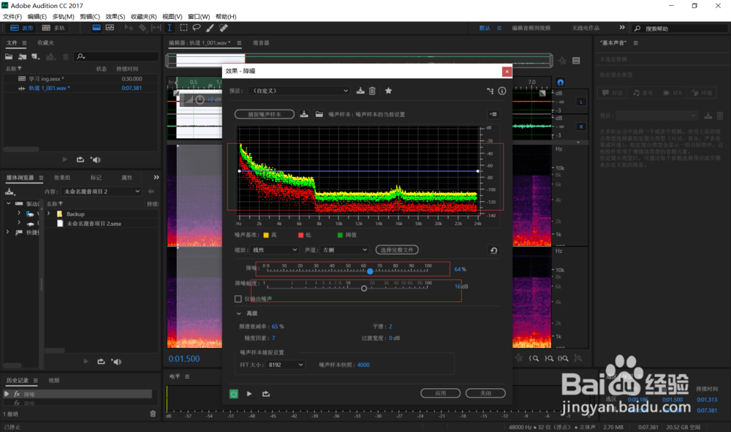Open the 文件(F) menu

pos(12,16)
